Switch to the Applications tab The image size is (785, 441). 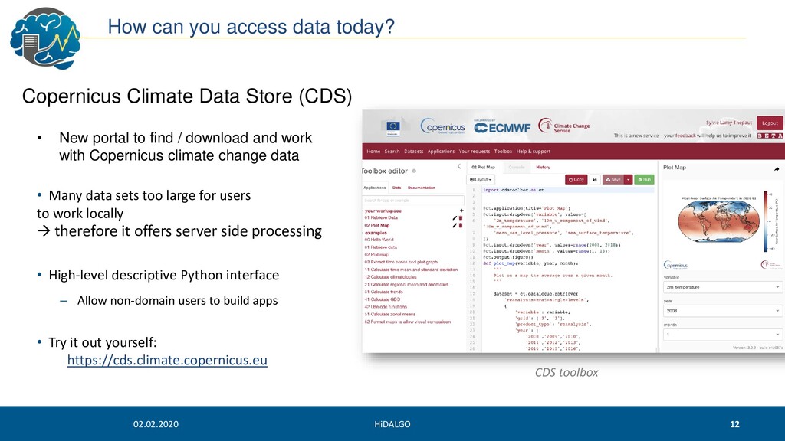point(374,188)
